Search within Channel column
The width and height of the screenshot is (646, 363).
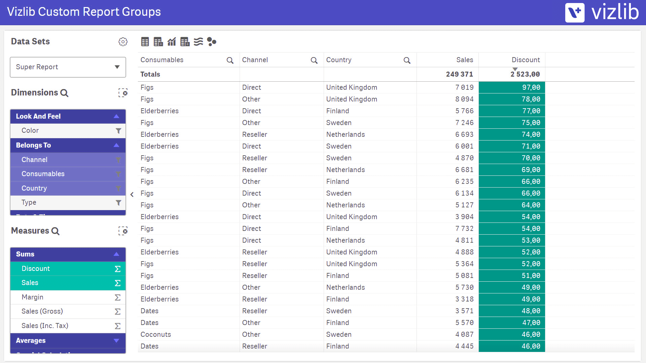(314, 60)
